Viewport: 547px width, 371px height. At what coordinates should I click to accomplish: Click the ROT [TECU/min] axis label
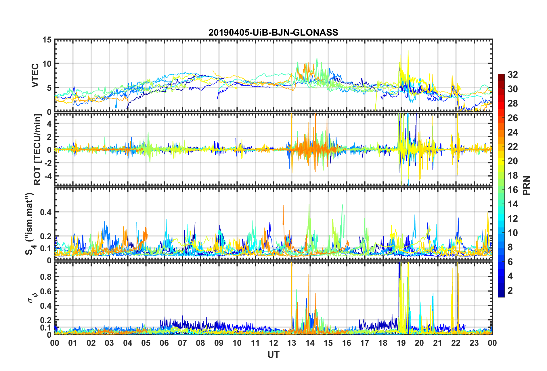pos(37,149)
